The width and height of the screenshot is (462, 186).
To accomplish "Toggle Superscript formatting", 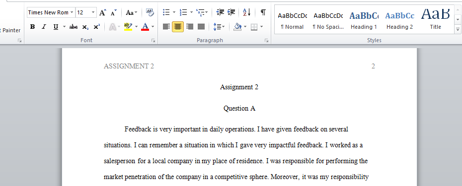I will 97,27.
